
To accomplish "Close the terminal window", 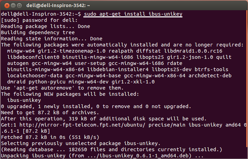I will click(x=7, y=6).
